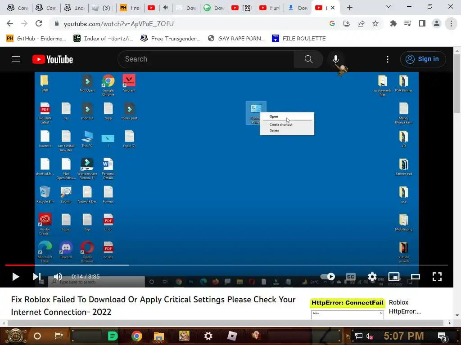Click horizontal scrollbar right arrow
Image resolution: width=461 pixels, height=345 pixels.
(450, 323)
